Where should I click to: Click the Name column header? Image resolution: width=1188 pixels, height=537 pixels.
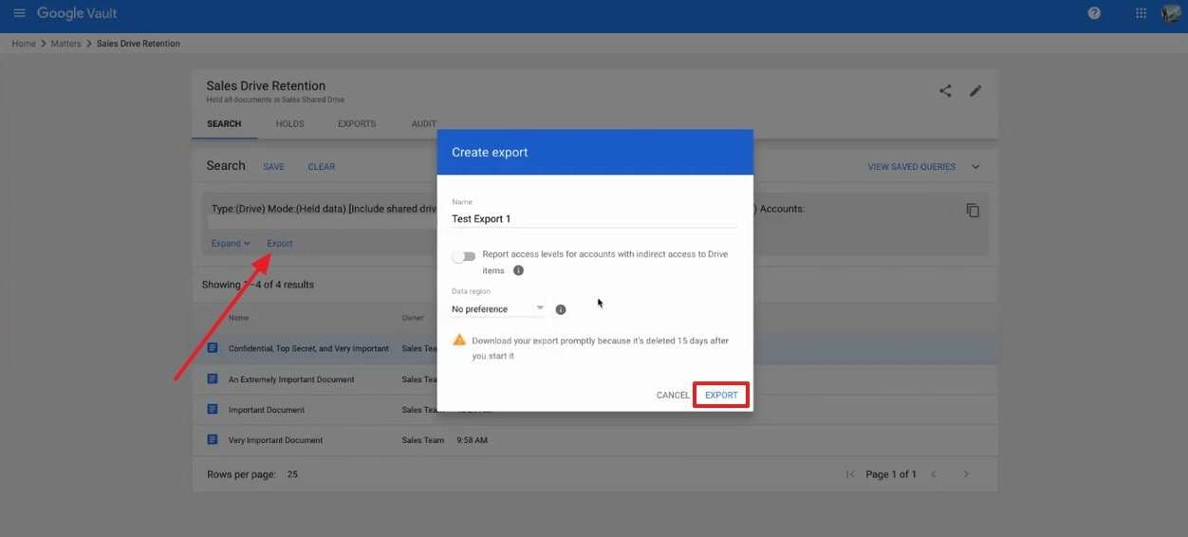pos(238,318)
